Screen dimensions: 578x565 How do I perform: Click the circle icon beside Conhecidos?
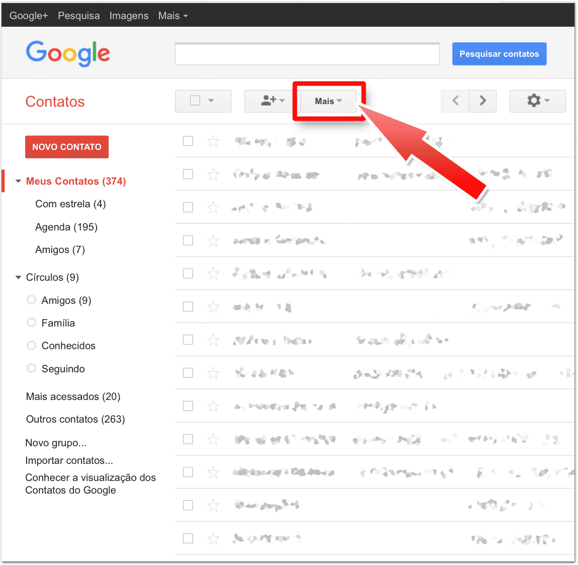[32, 345]
